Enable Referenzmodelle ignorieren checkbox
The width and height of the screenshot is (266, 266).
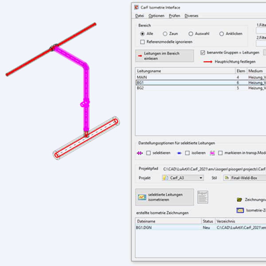(142, 42)
